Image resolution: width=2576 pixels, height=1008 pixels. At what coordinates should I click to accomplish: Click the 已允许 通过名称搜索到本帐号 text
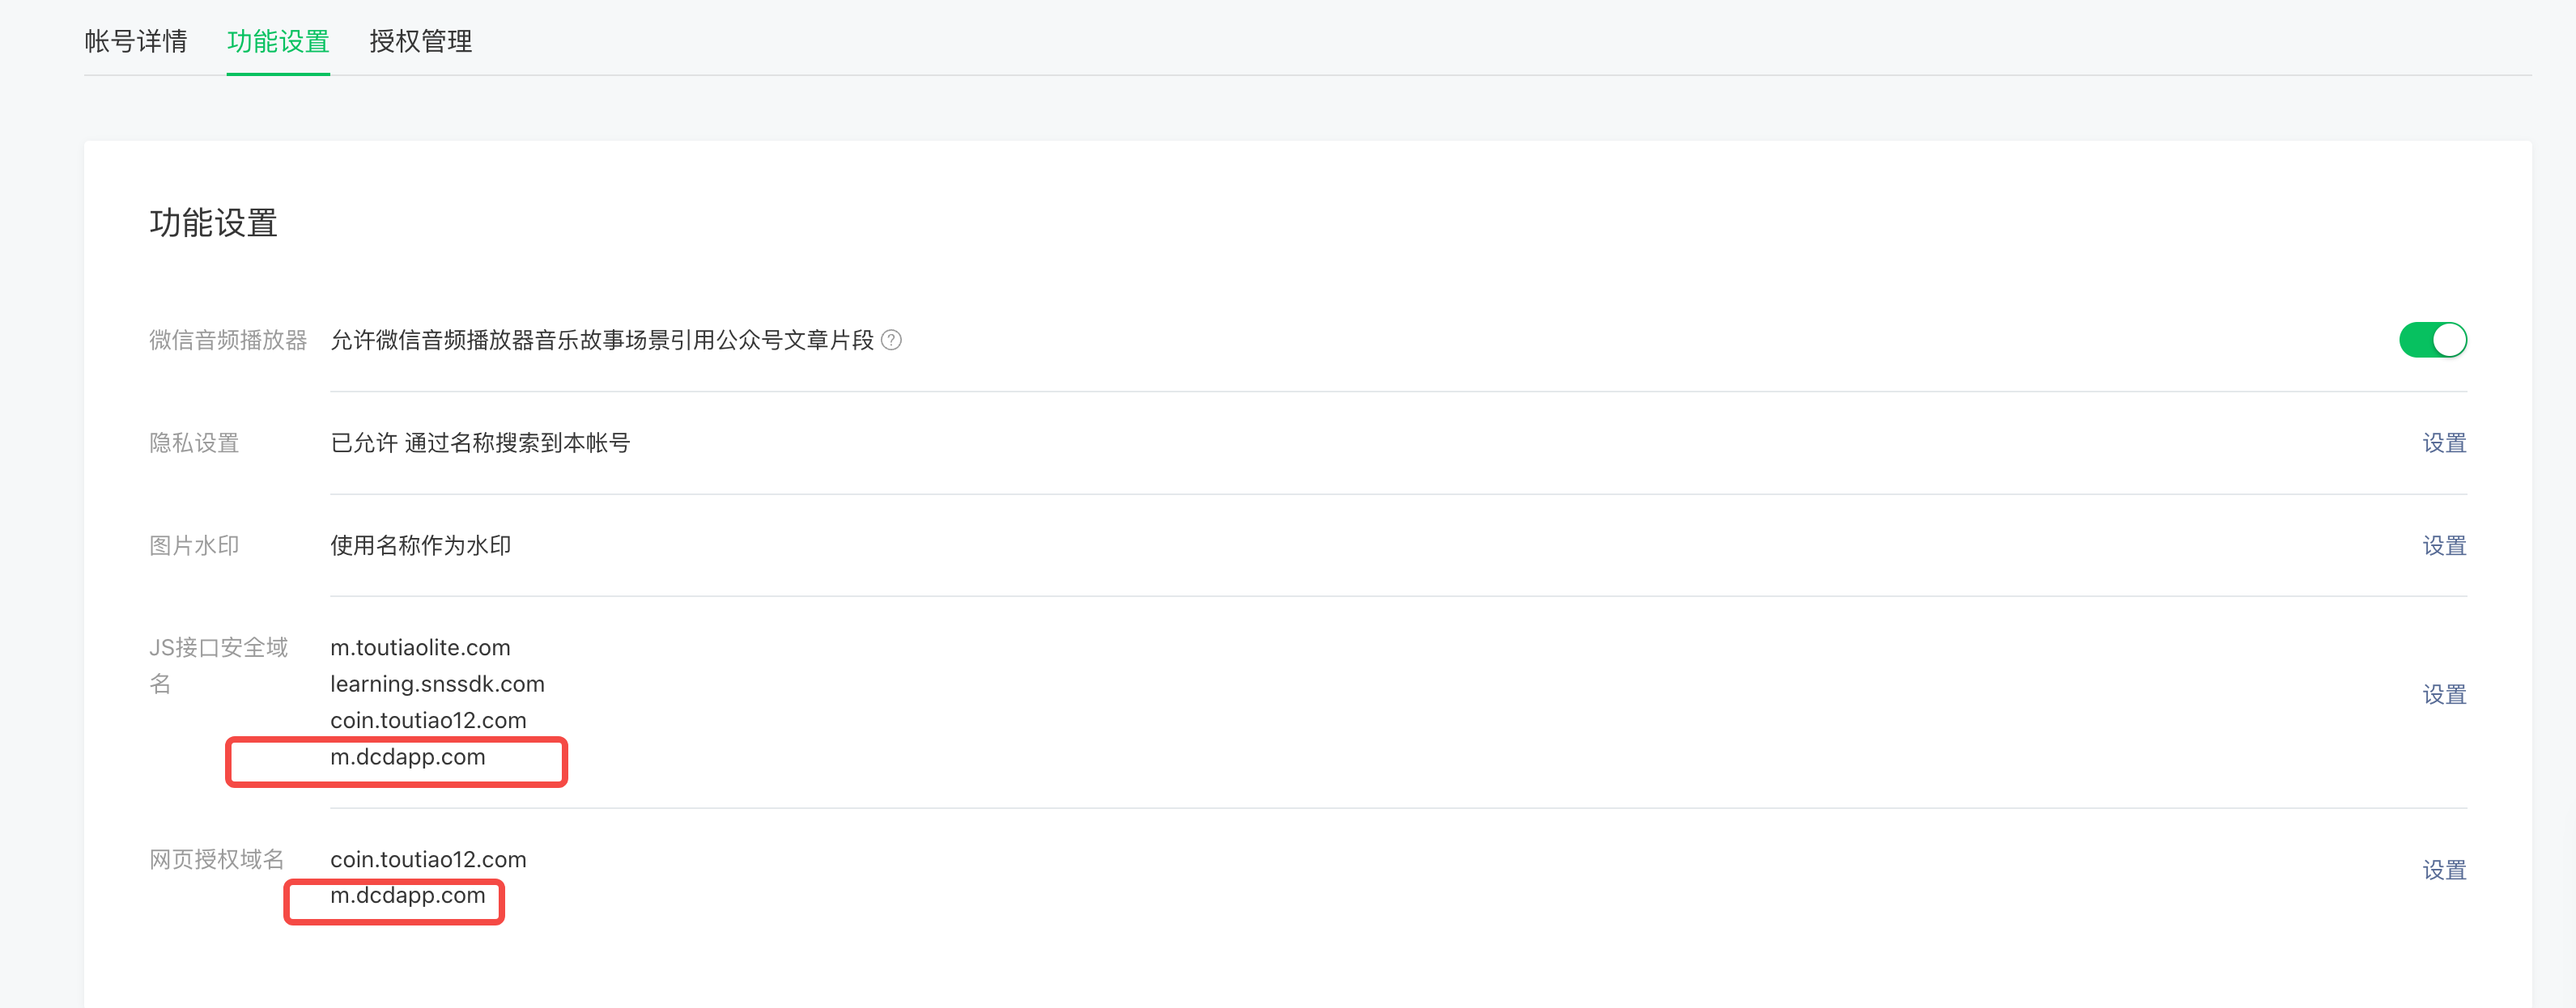pyautogui.click(x=480, y=443)
